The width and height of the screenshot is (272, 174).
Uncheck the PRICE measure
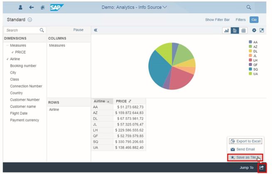coord(20,52)
